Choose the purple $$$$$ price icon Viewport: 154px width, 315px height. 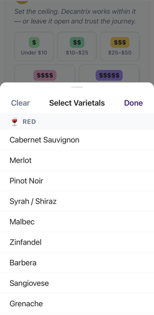109,75
